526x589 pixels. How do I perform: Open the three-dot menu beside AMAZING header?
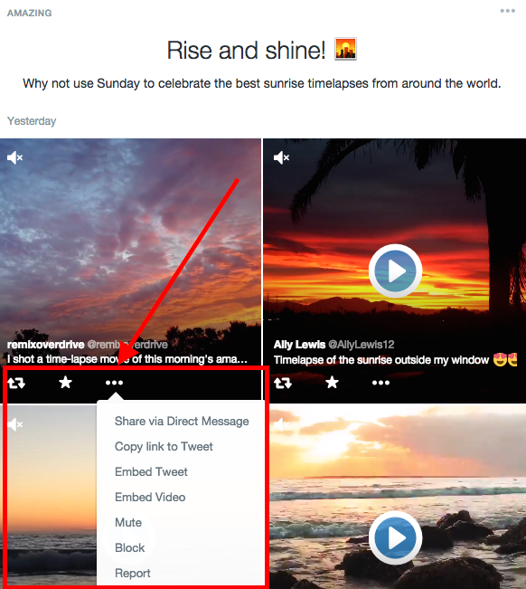coord(507,11)
